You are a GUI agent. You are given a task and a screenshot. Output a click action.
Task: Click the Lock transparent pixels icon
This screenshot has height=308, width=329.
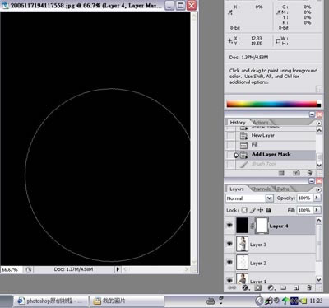[244, 210]
